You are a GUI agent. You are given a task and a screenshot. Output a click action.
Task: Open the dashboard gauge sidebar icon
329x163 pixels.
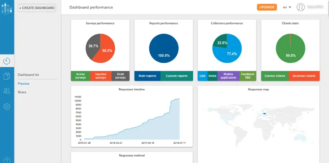point(7,61)
